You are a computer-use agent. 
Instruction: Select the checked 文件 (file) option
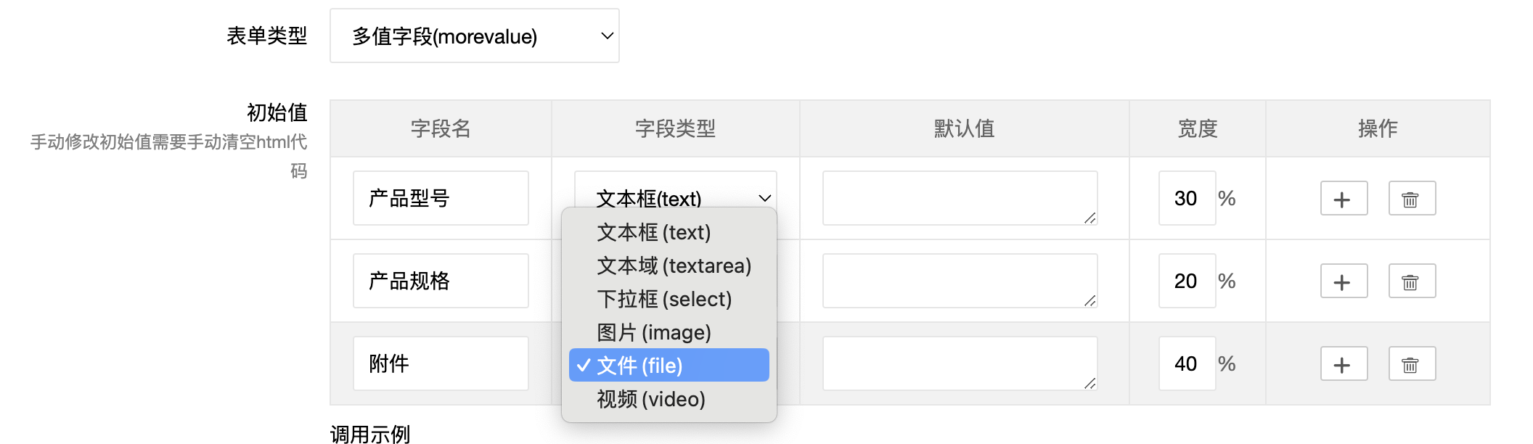(x=669, y=365)
